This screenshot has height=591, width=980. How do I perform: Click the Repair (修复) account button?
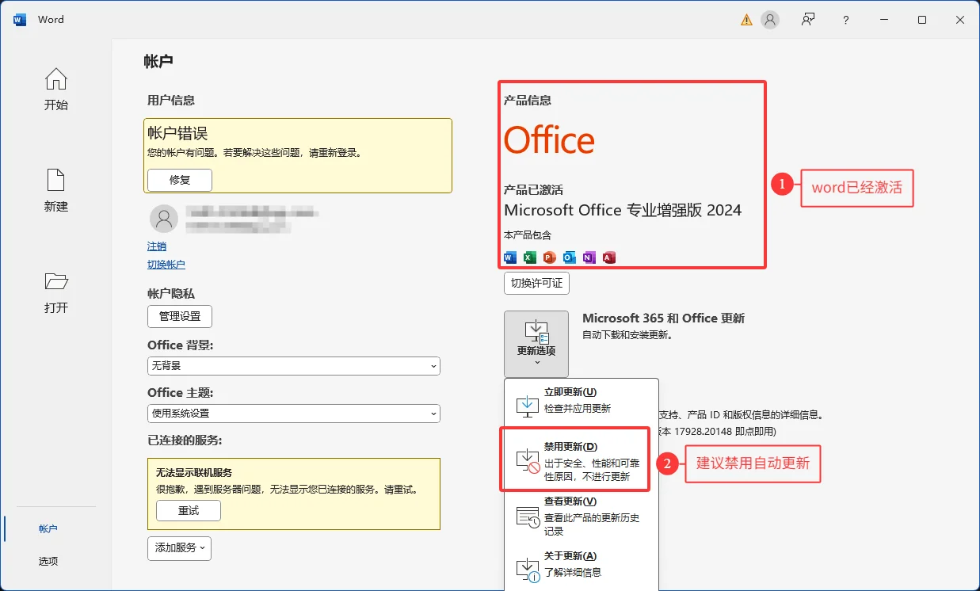[180, 180]
